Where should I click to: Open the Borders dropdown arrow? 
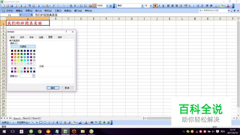tap(219, 6)
